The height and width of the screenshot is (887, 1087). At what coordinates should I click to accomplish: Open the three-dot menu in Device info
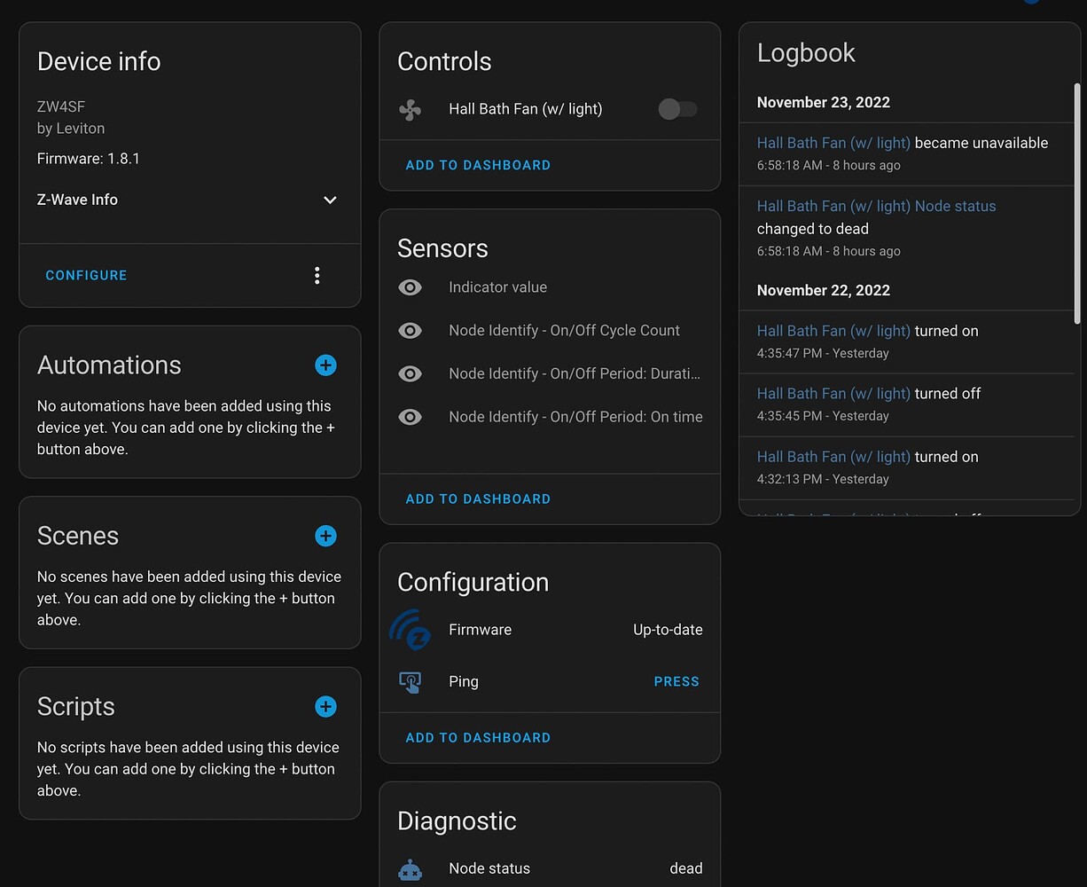tap(317, 276)
